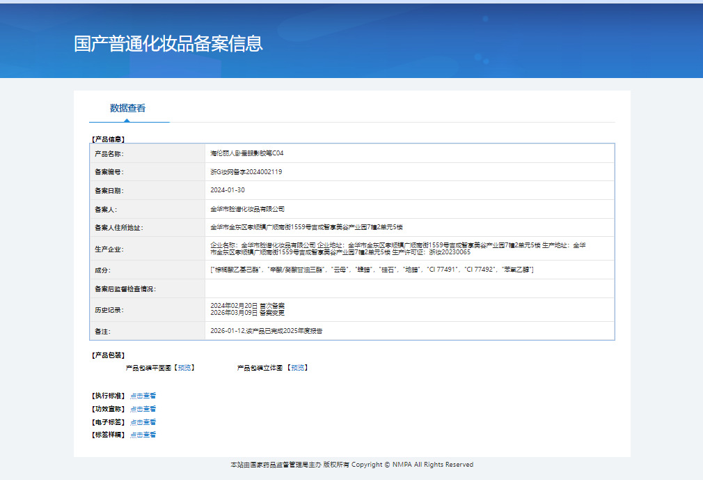Click the 产品名称 row label
Screen dimensions: 703x480
pos(109,154)
